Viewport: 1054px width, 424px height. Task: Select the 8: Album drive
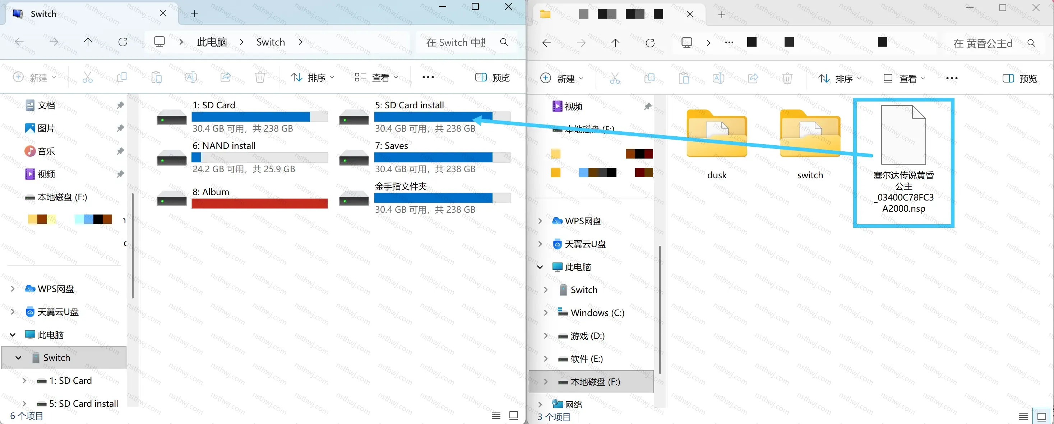tap(242, 198)
